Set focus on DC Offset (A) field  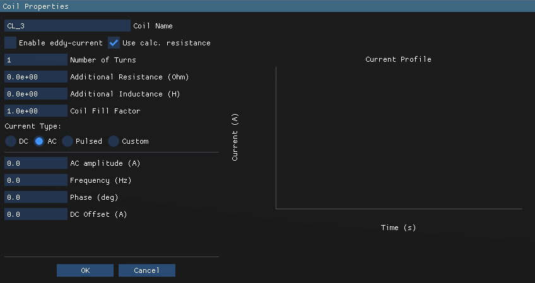tap(35, 214)
